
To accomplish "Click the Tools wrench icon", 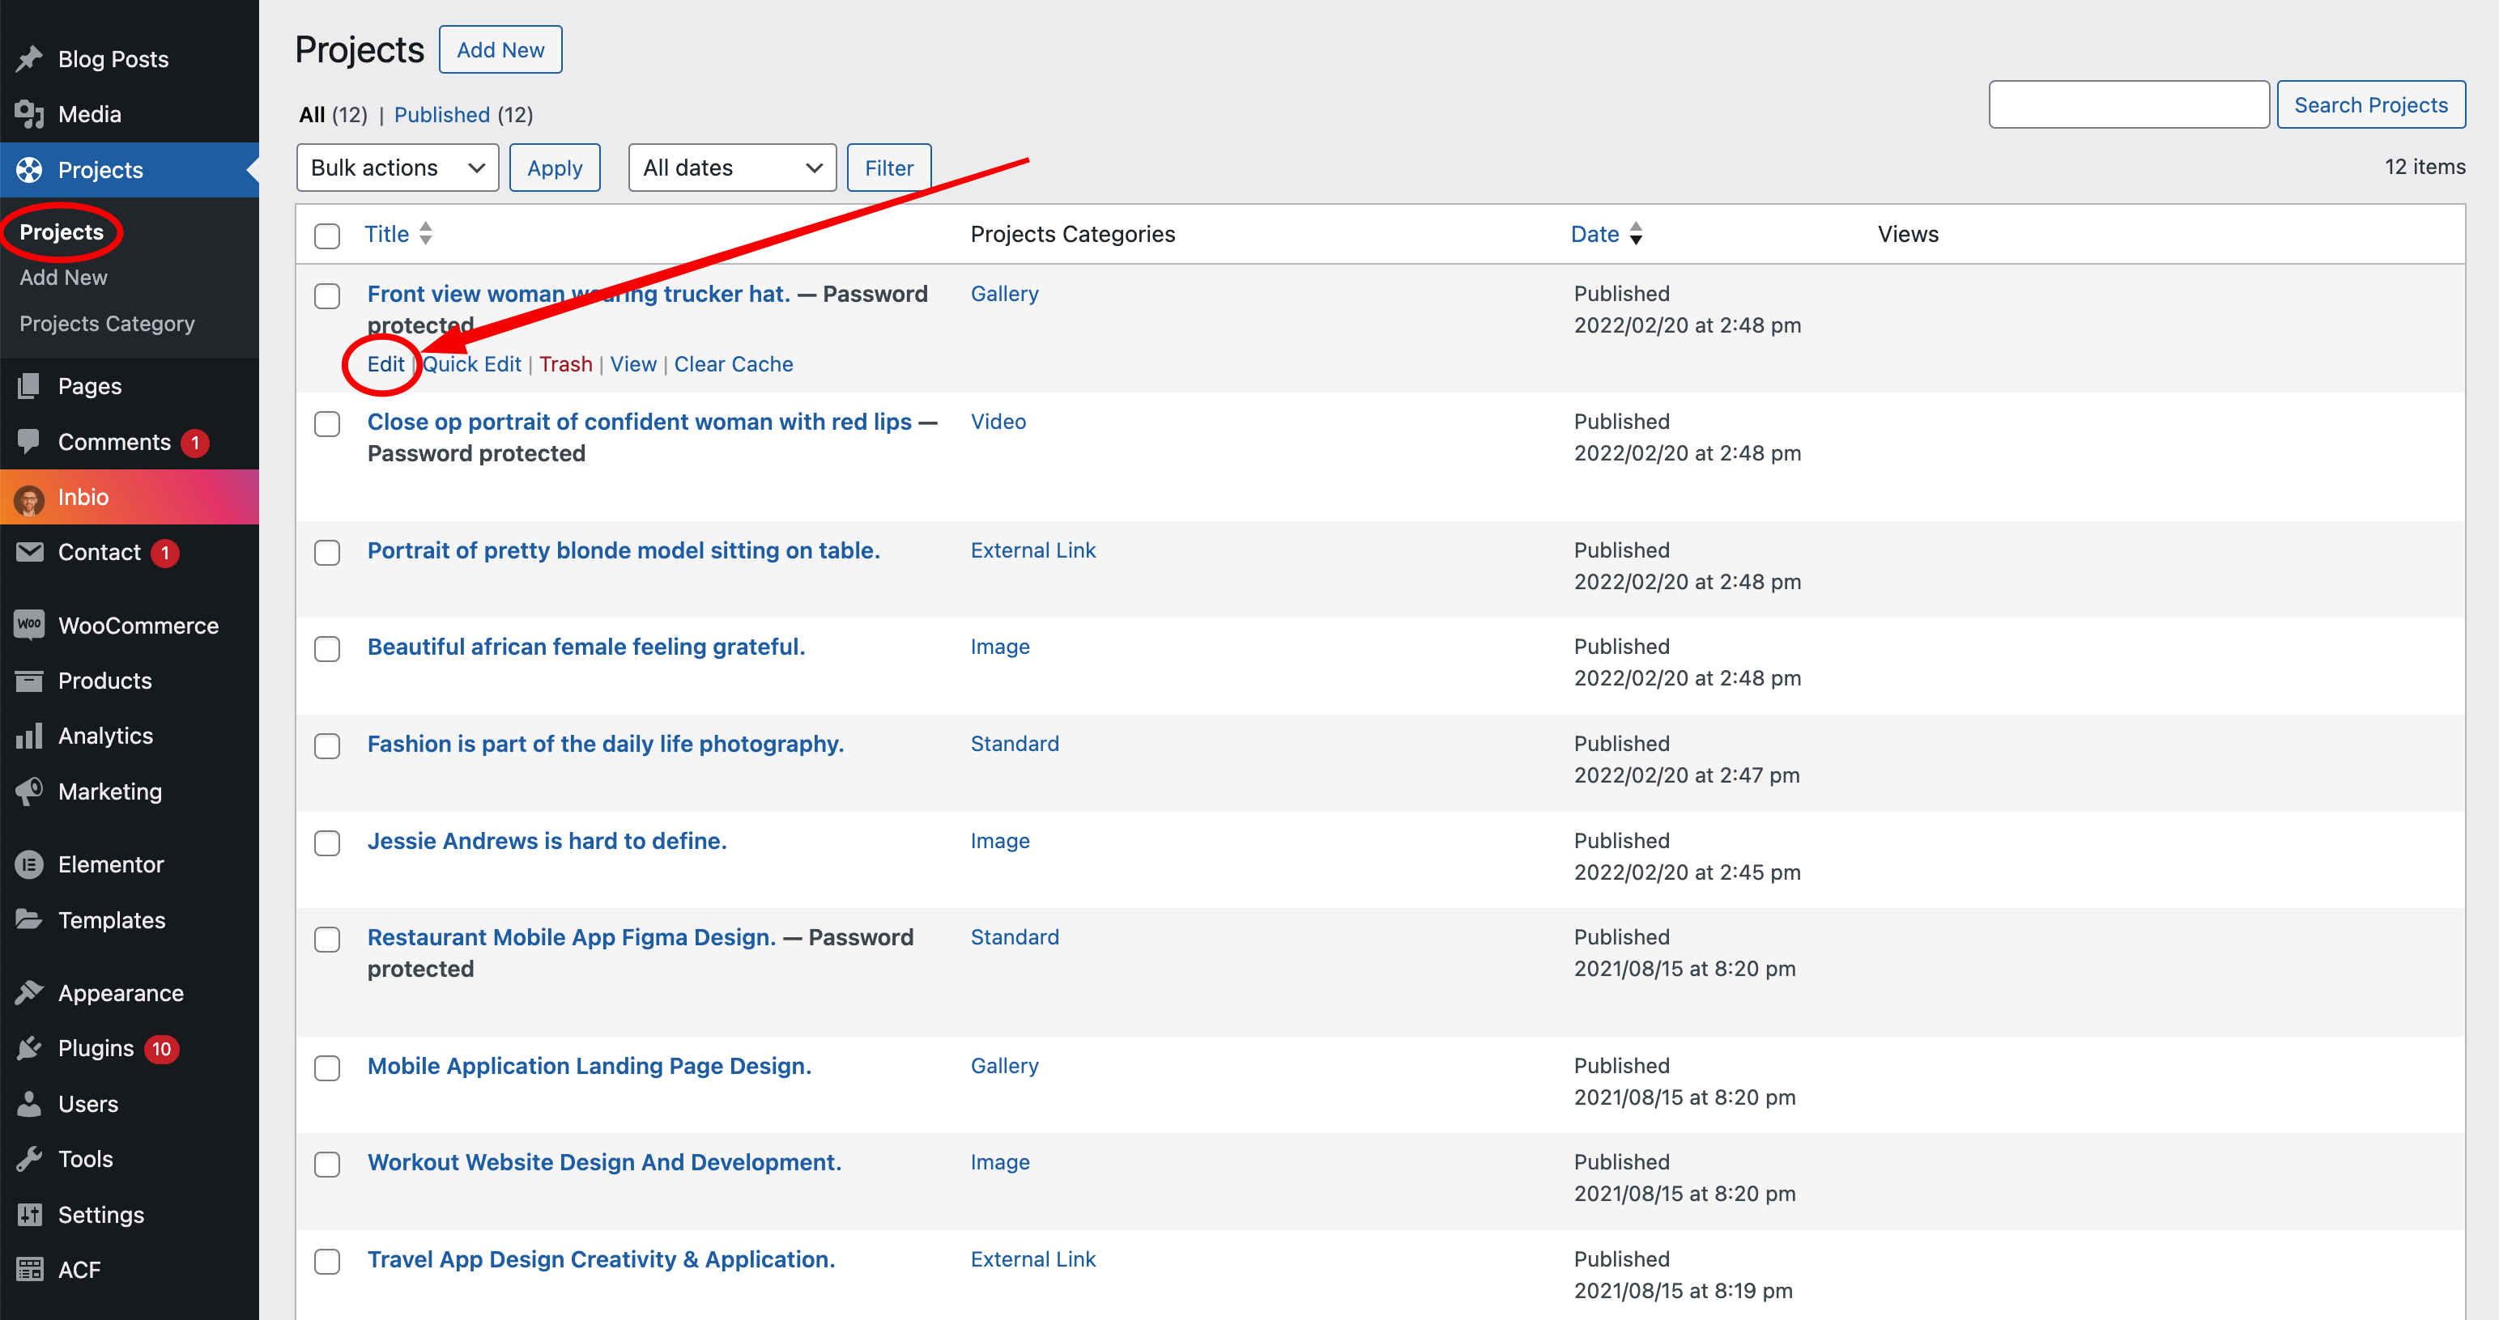I will click(29, 1159).
